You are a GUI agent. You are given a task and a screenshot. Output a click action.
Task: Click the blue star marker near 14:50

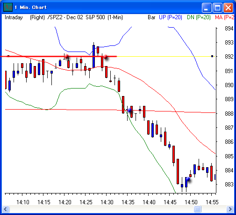point(188,179)
